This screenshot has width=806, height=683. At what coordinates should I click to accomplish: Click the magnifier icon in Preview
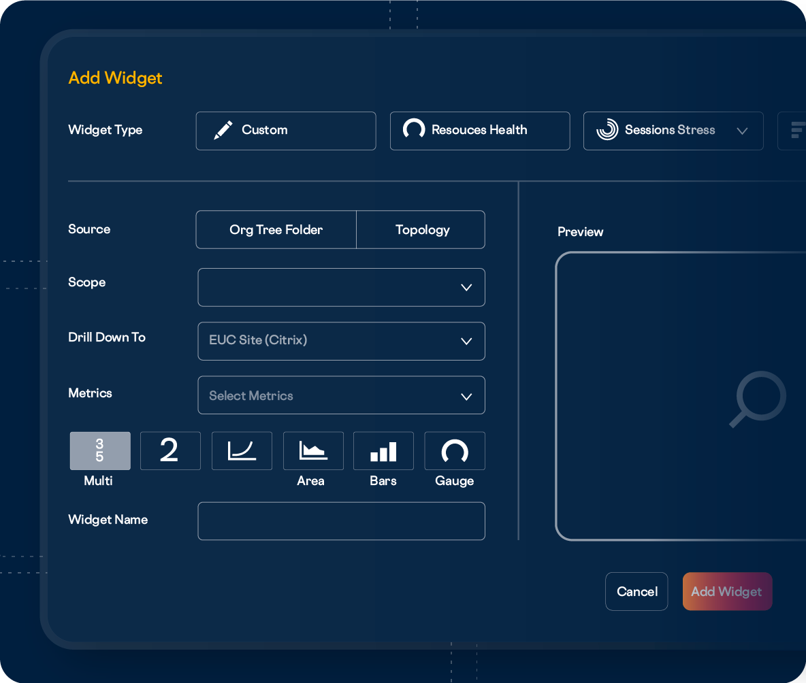click(758, 399)
